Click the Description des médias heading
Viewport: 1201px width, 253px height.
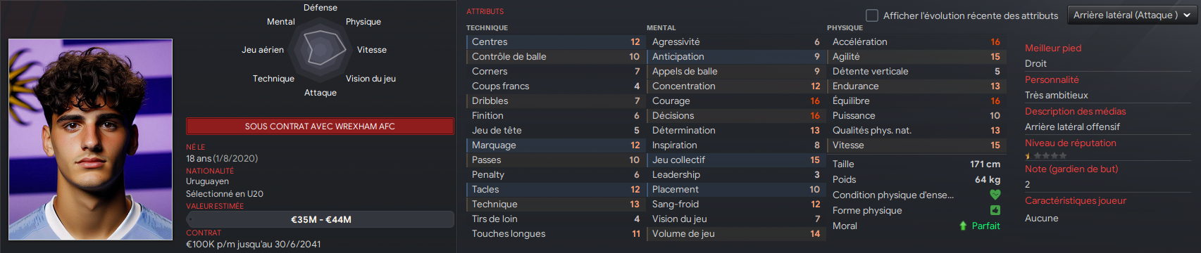1075,111
